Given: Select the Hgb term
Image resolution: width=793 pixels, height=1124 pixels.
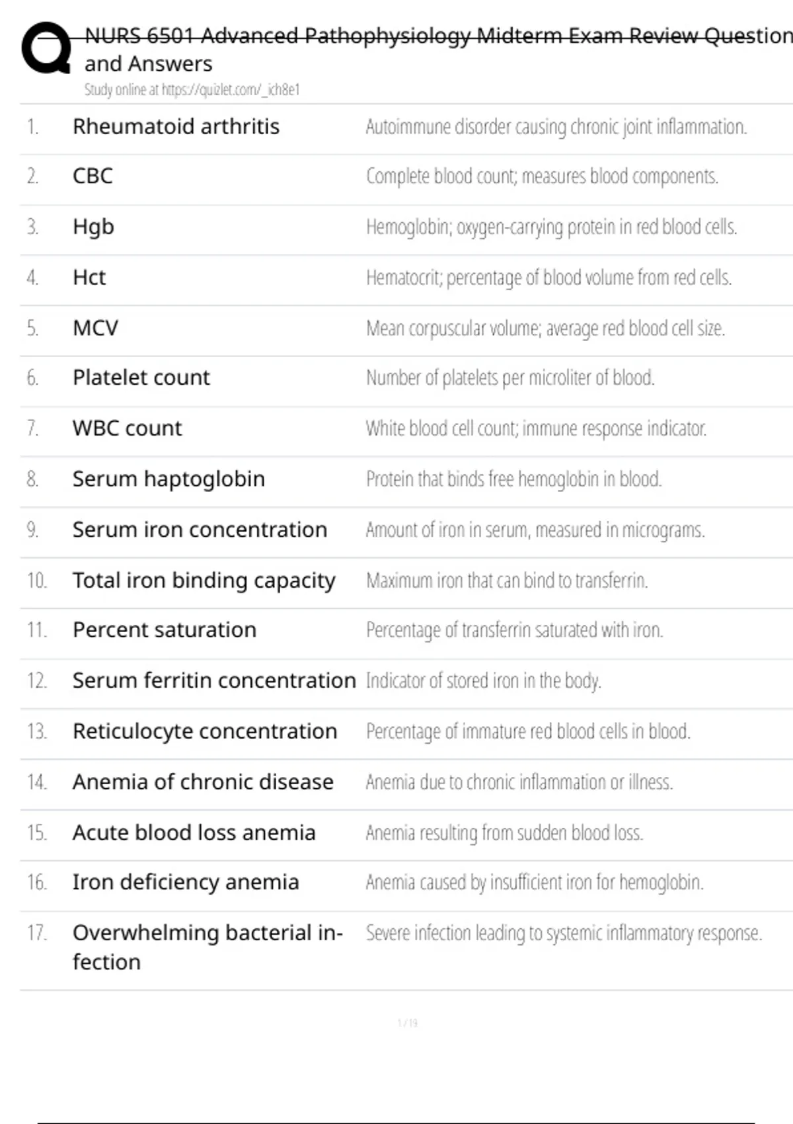Looking at the screenshot, I should [93, 227].
